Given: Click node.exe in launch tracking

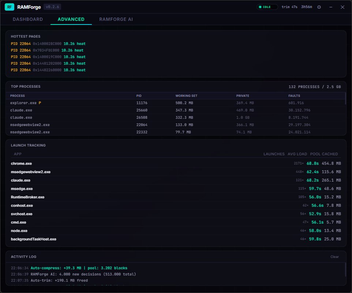Looking at the screenshot, I should pos(19,231).
